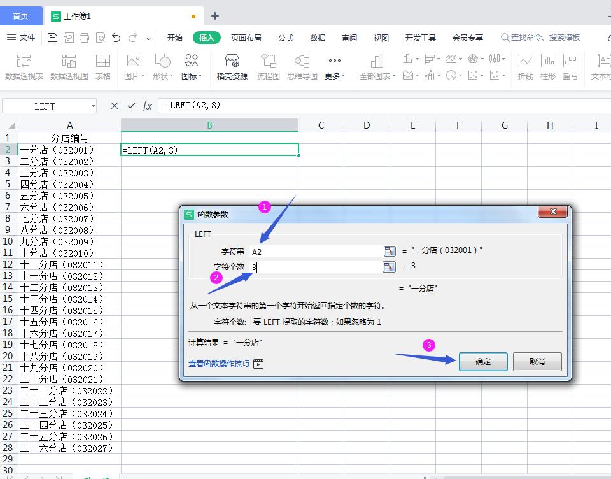Open the 会员专享 tab
This screenshot has height=479, width=611.
tap(468, 38)
